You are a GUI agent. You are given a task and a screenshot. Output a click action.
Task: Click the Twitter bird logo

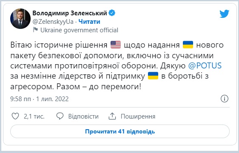[x=224, y=14]
